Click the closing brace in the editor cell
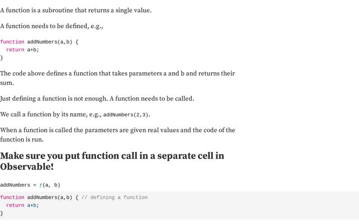This screenshot has width=359, height=224. point(2,213)
